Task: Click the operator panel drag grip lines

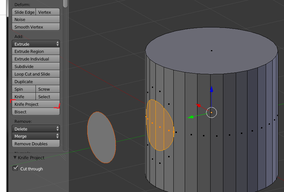Action: pos(63,157)
